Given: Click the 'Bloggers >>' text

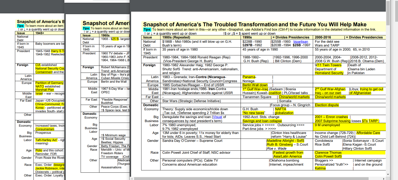Looking at the screenshot, I should [324, 160].
